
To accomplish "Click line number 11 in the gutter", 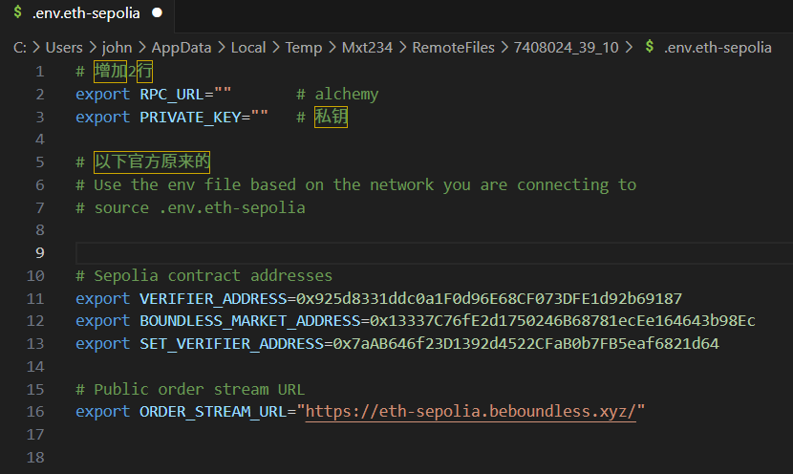I will [35, 298].
